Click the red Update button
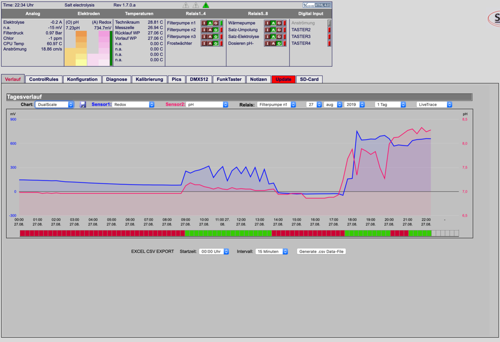The width and height of the screenshot is (500, 342). click(x=283, y=79)
